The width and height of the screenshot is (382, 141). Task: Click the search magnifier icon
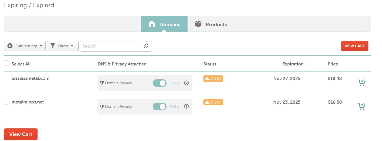[x=146, y=46]
